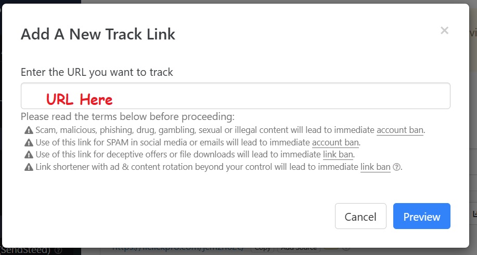Open the clickpro tracking link behind the dialog
Image resolution: width=477 pixels, height=255 pixels.
click(x=178, y=249)
